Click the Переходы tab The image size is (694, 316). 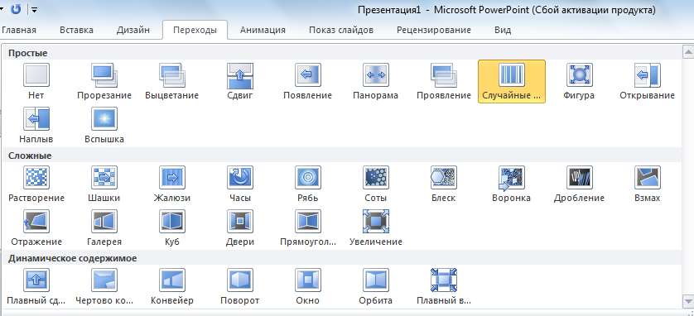click(x=195, y=30)
